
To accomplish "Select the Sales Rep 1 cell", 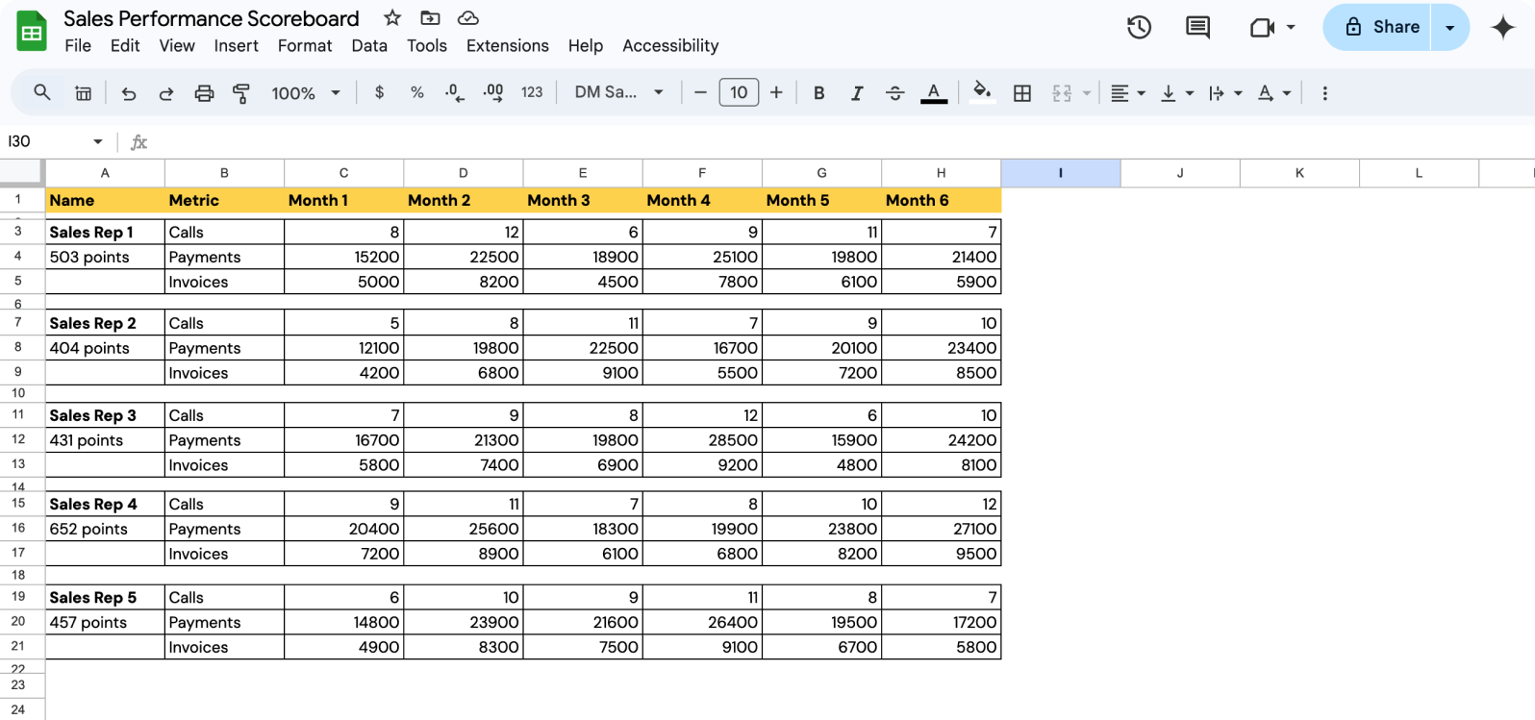I will click(105, 232).
